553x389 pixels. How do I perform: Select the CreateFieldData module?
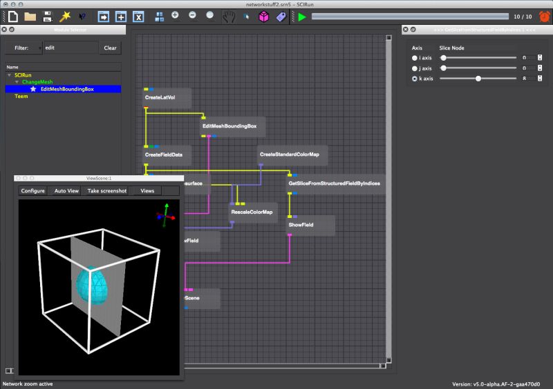[x=167, y=154]
